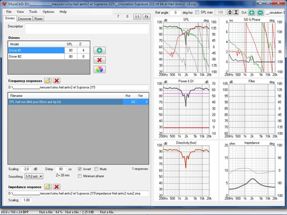Click the impedance Scaling 1,00 field
Screen dimensions: 287x215
click(x=26, y=200)
